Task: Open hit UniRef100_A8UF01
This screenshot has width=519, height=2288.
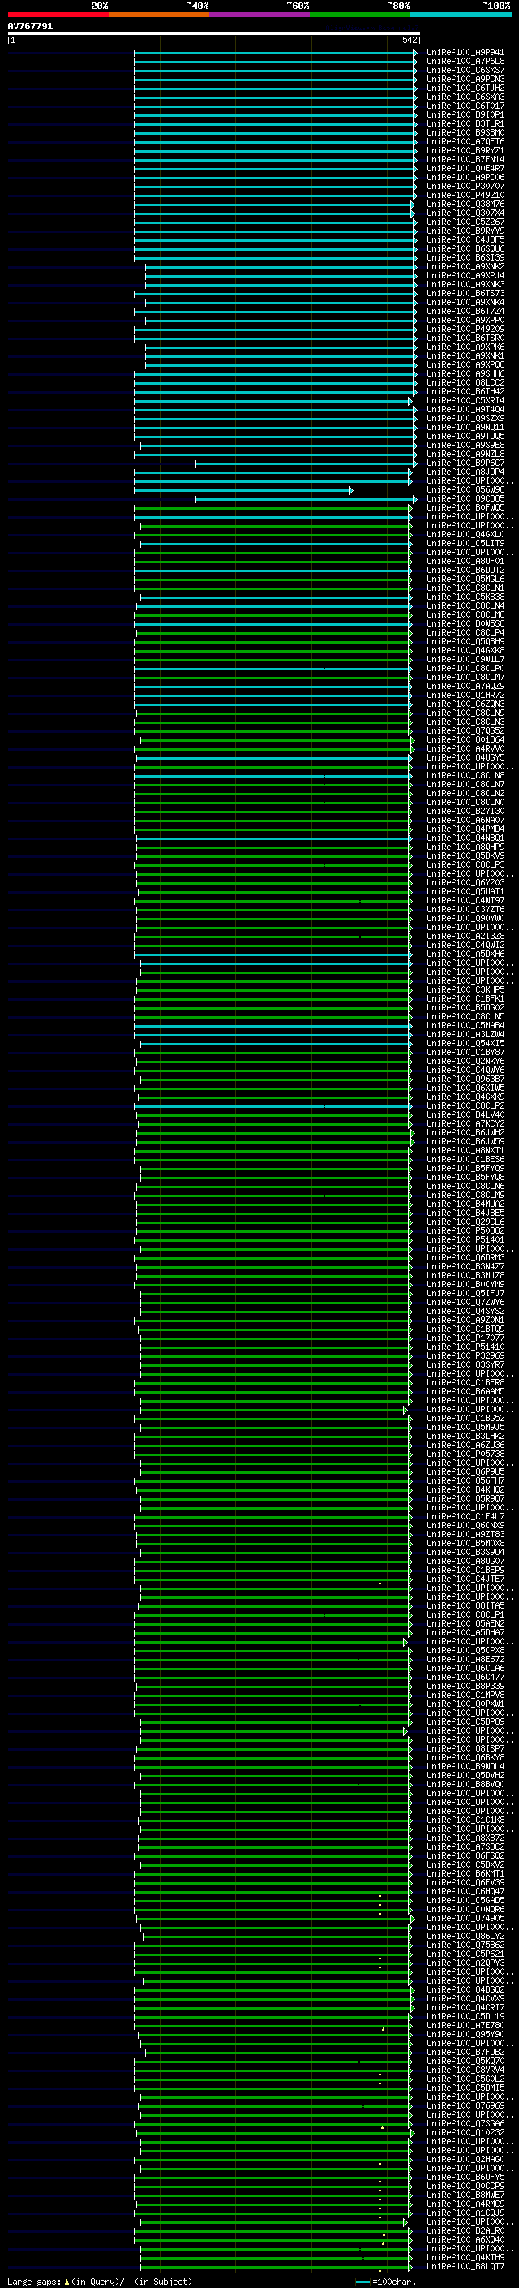Action: click(465, 562)
